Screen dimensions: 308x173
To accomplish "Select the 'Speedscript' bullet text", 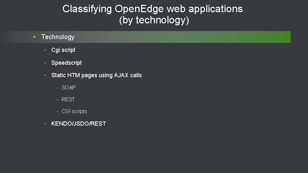I will pos(66,63).
